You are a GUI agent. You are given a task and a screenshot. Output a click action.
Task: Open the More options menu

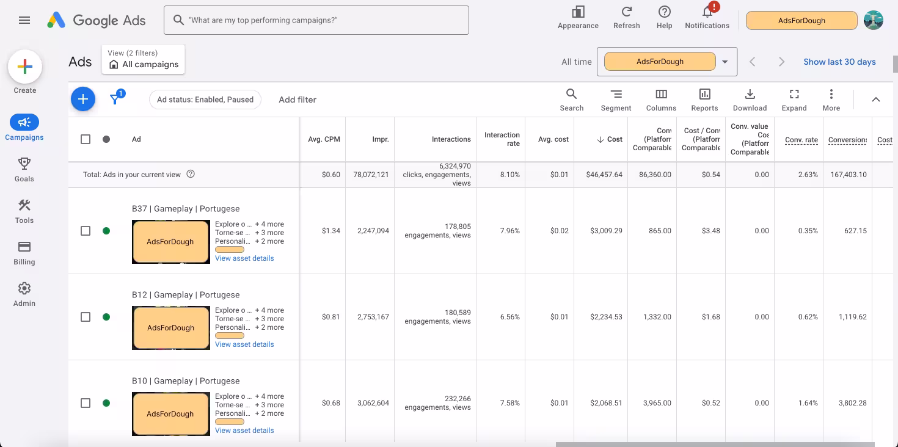pyautogui.click(x=831, y=100)
